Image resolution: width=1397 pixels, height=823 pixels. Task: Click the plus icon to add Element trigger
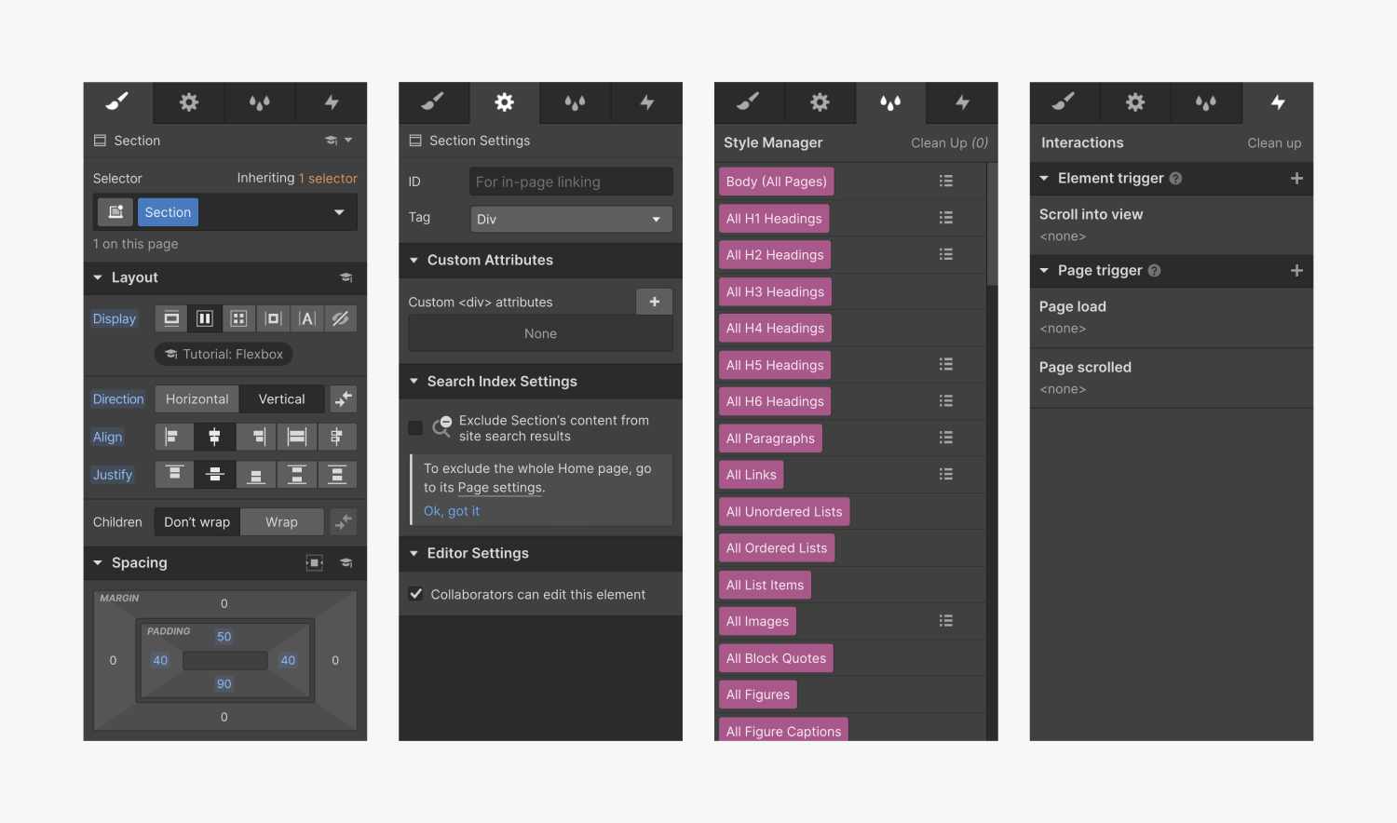click(x=1296, y=178)
